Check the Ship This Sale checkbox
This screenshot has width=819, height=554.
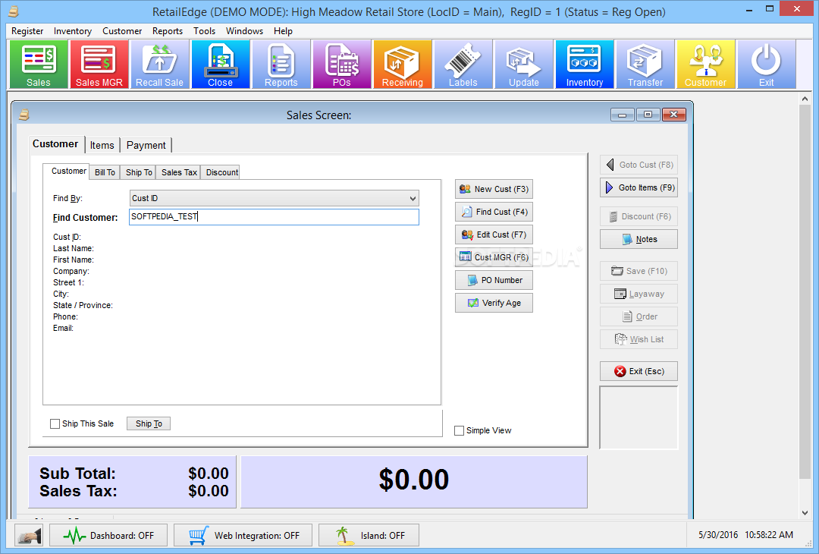coord(55,424)
